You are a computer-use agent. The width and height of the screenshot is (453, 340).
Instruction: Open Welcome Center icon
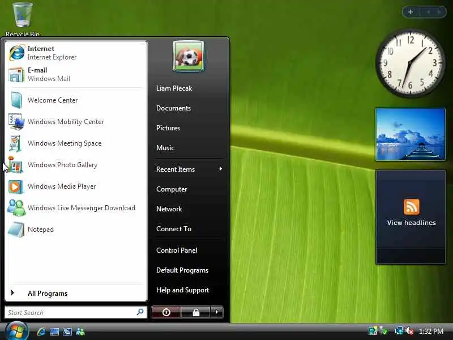click(16, 100)
